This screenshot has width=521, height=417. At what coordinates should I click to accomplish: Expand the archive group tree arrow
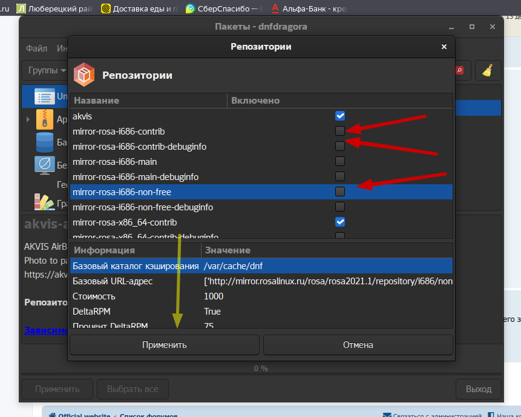point(28,119)
